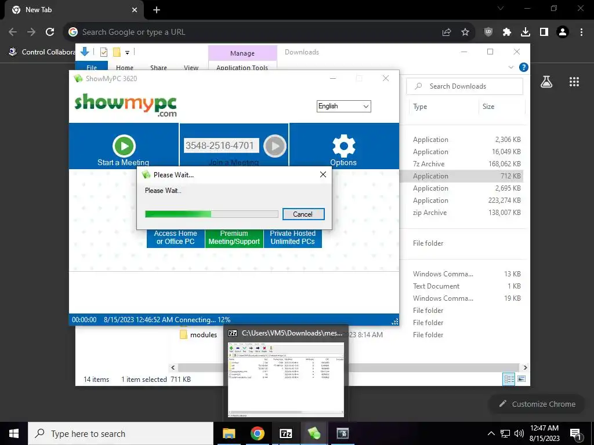The image size is (594, 445).
Task: Switch Explorer to Details view icon
Action: point(509,379)
